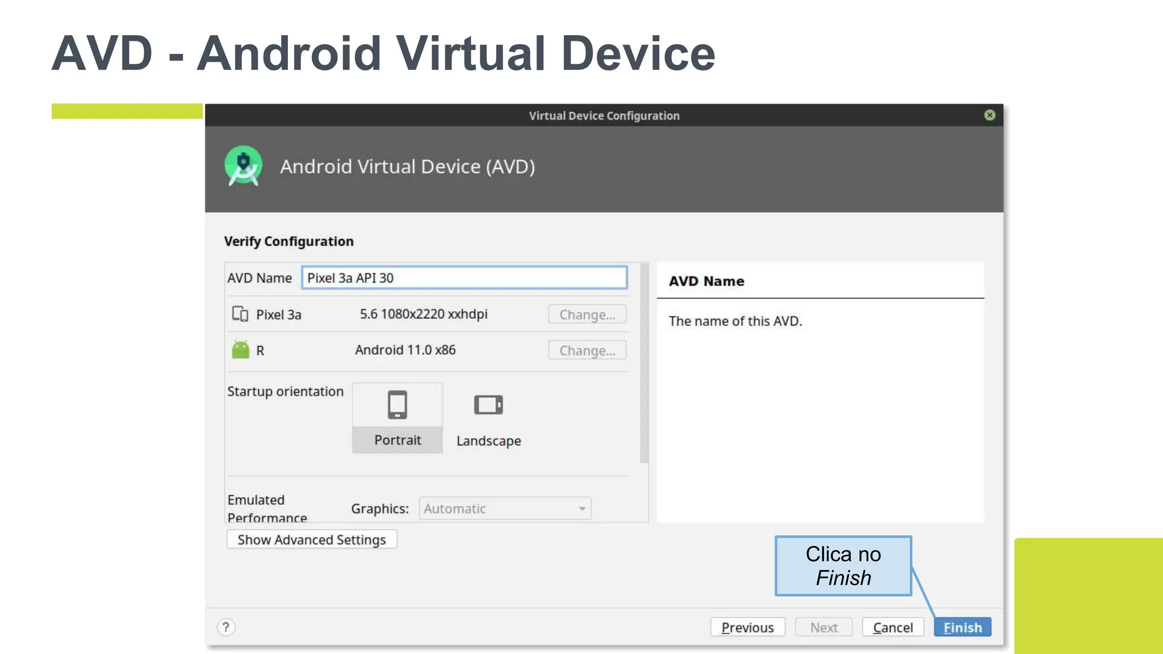Click the green Android R system image icon

[241, 350]
